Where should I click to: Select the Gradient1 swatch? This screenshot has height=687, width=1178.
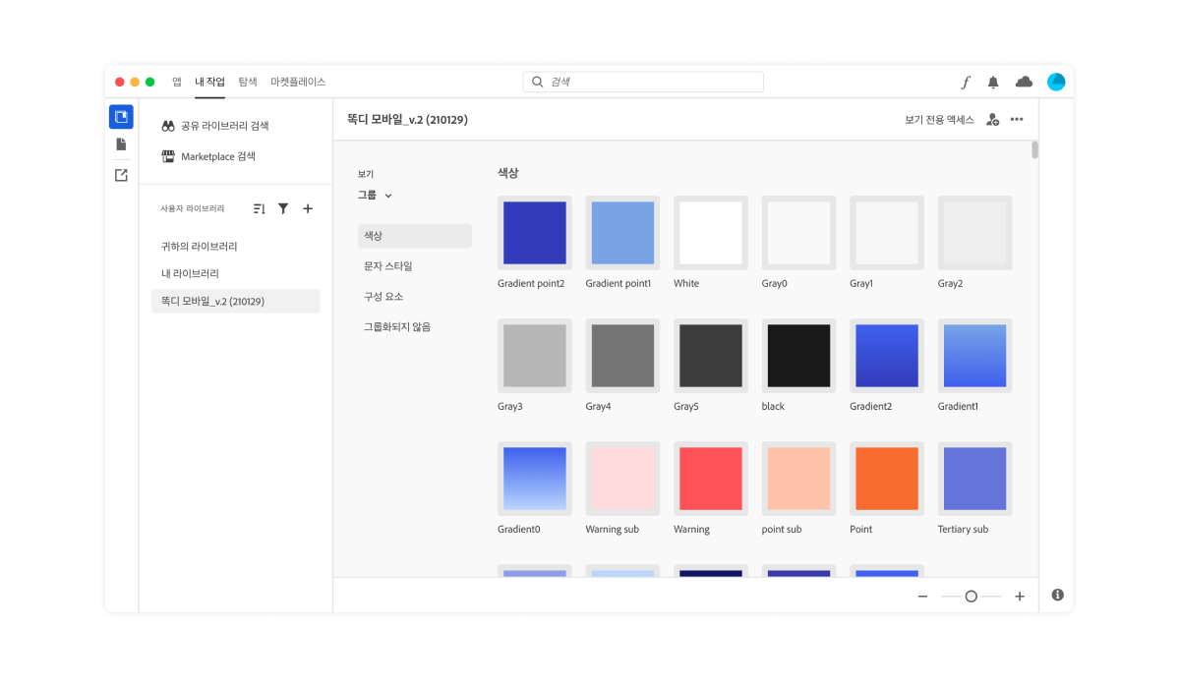click(974, 356)
